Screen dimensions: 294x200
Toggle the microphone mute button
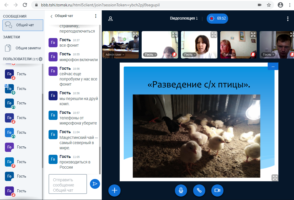click(x=181, y=190)
